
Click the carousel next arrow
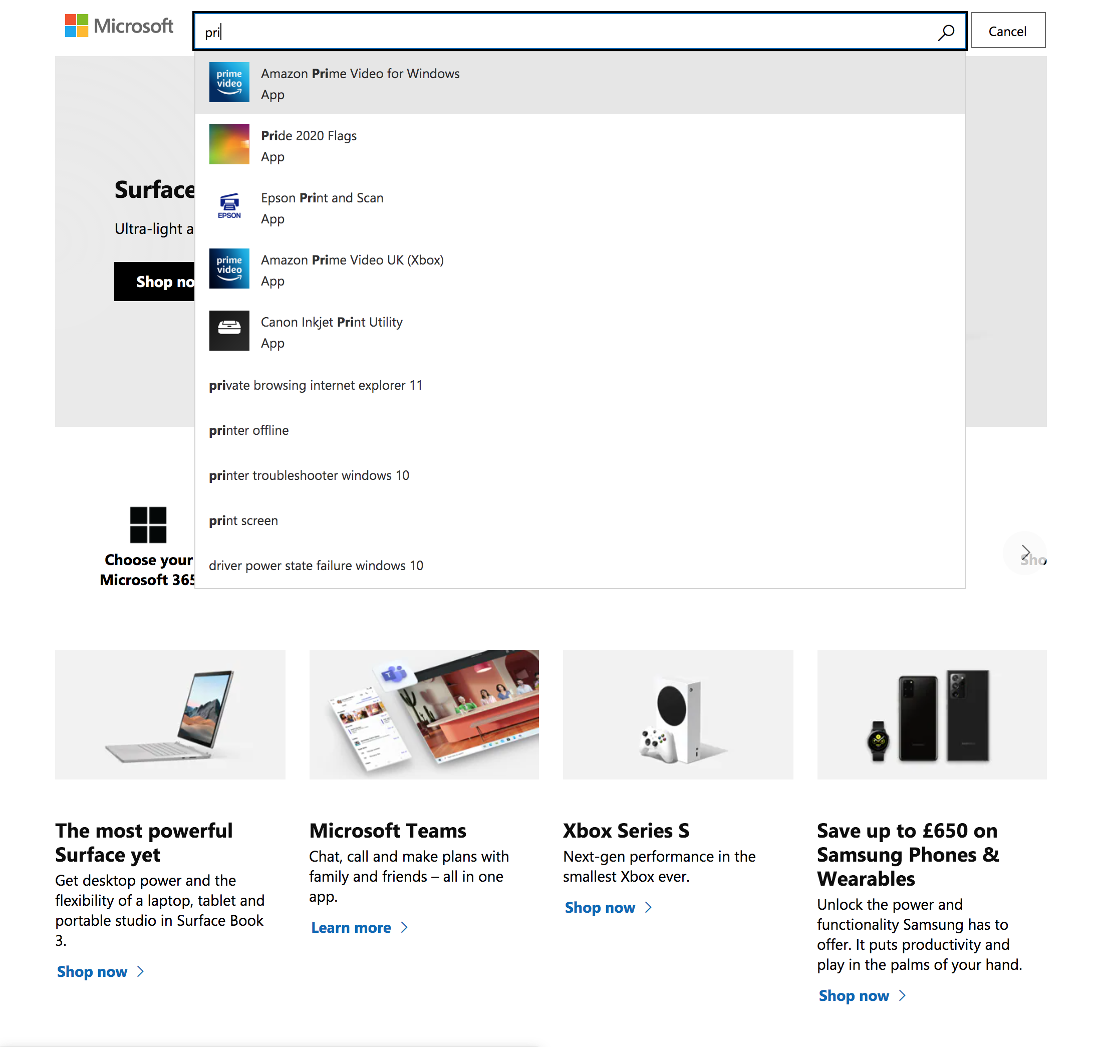tap(1027, 553)
